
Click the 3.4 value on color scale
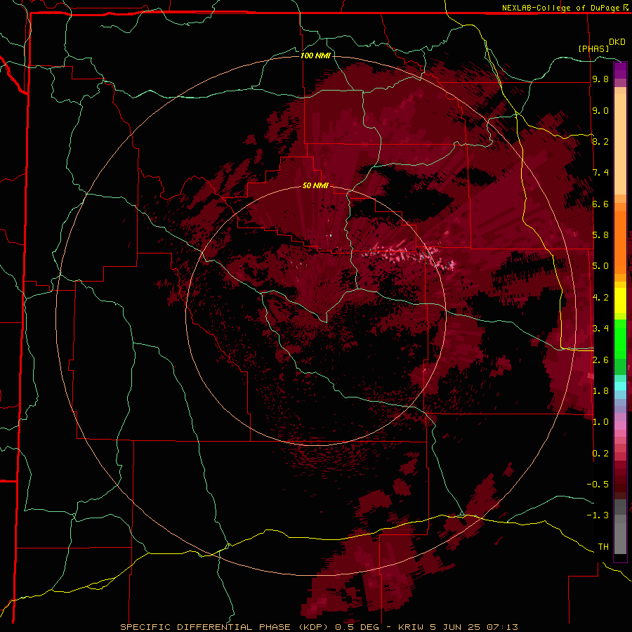600,329
